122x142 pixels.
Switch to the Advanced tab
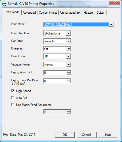(29, 13)
